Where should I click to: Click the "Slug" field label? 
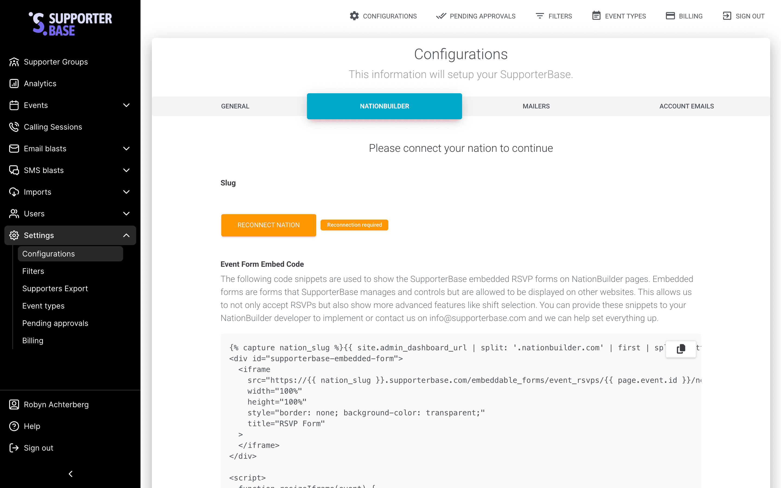pos(228,183)
